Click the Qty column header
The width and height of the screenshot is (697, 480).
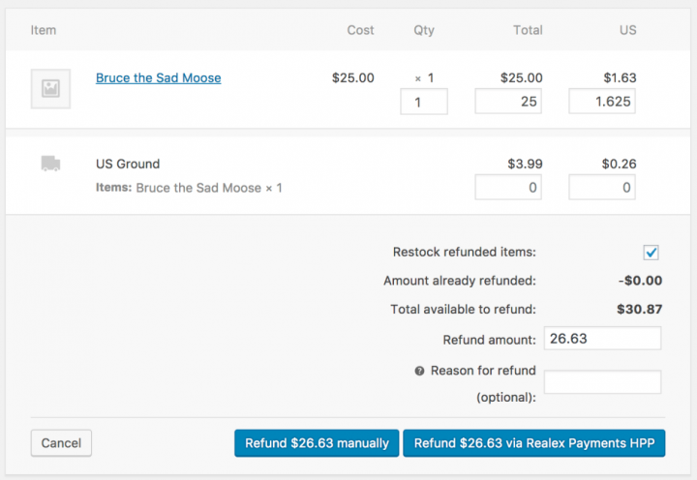click(424, 30)
